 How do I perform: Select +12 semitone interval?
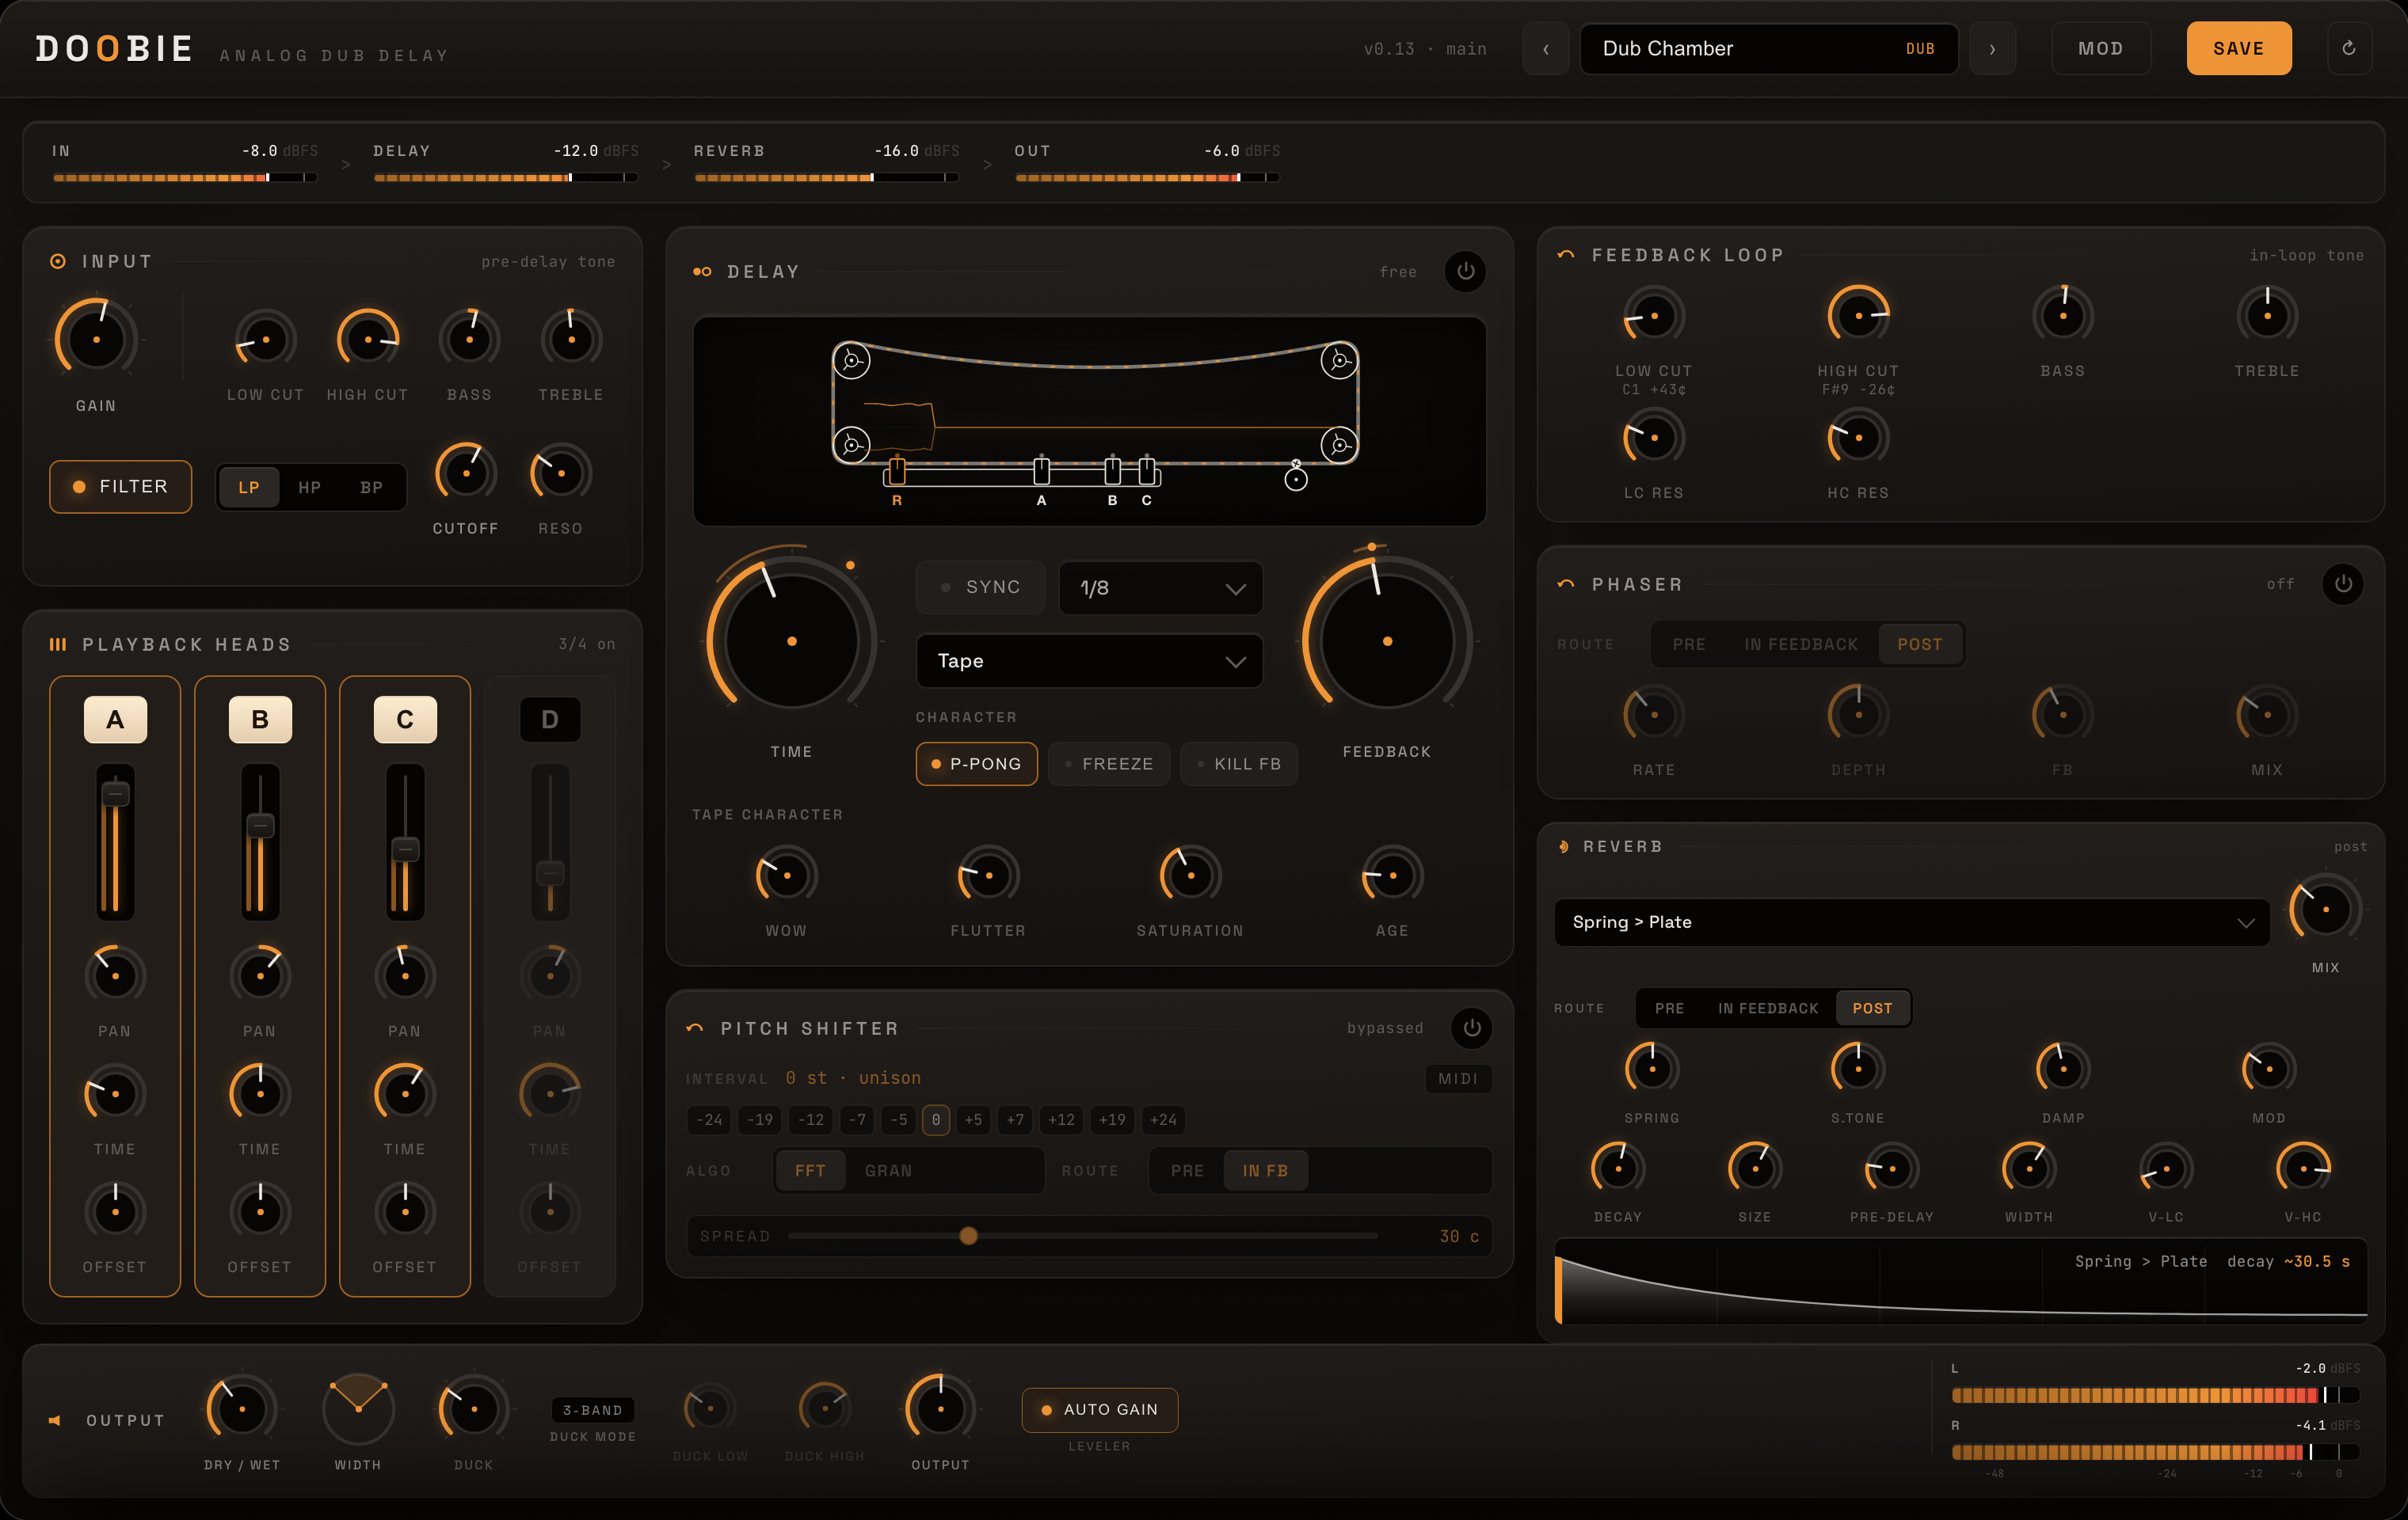1061,1119
